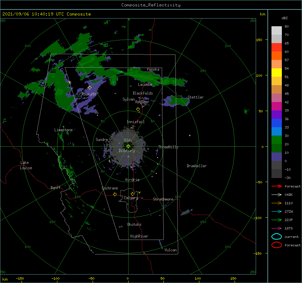
Task: Click the cyan 27ZW arrow in legend
Action: (276, 212)
